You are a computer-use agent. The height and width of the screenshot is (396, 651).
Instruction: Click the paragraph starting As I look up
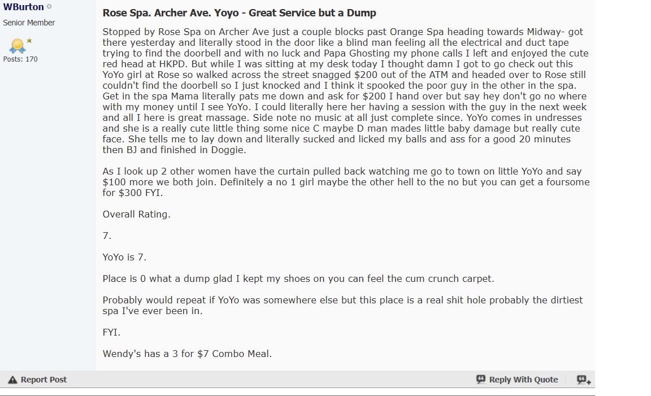click(x=346, y=182)
